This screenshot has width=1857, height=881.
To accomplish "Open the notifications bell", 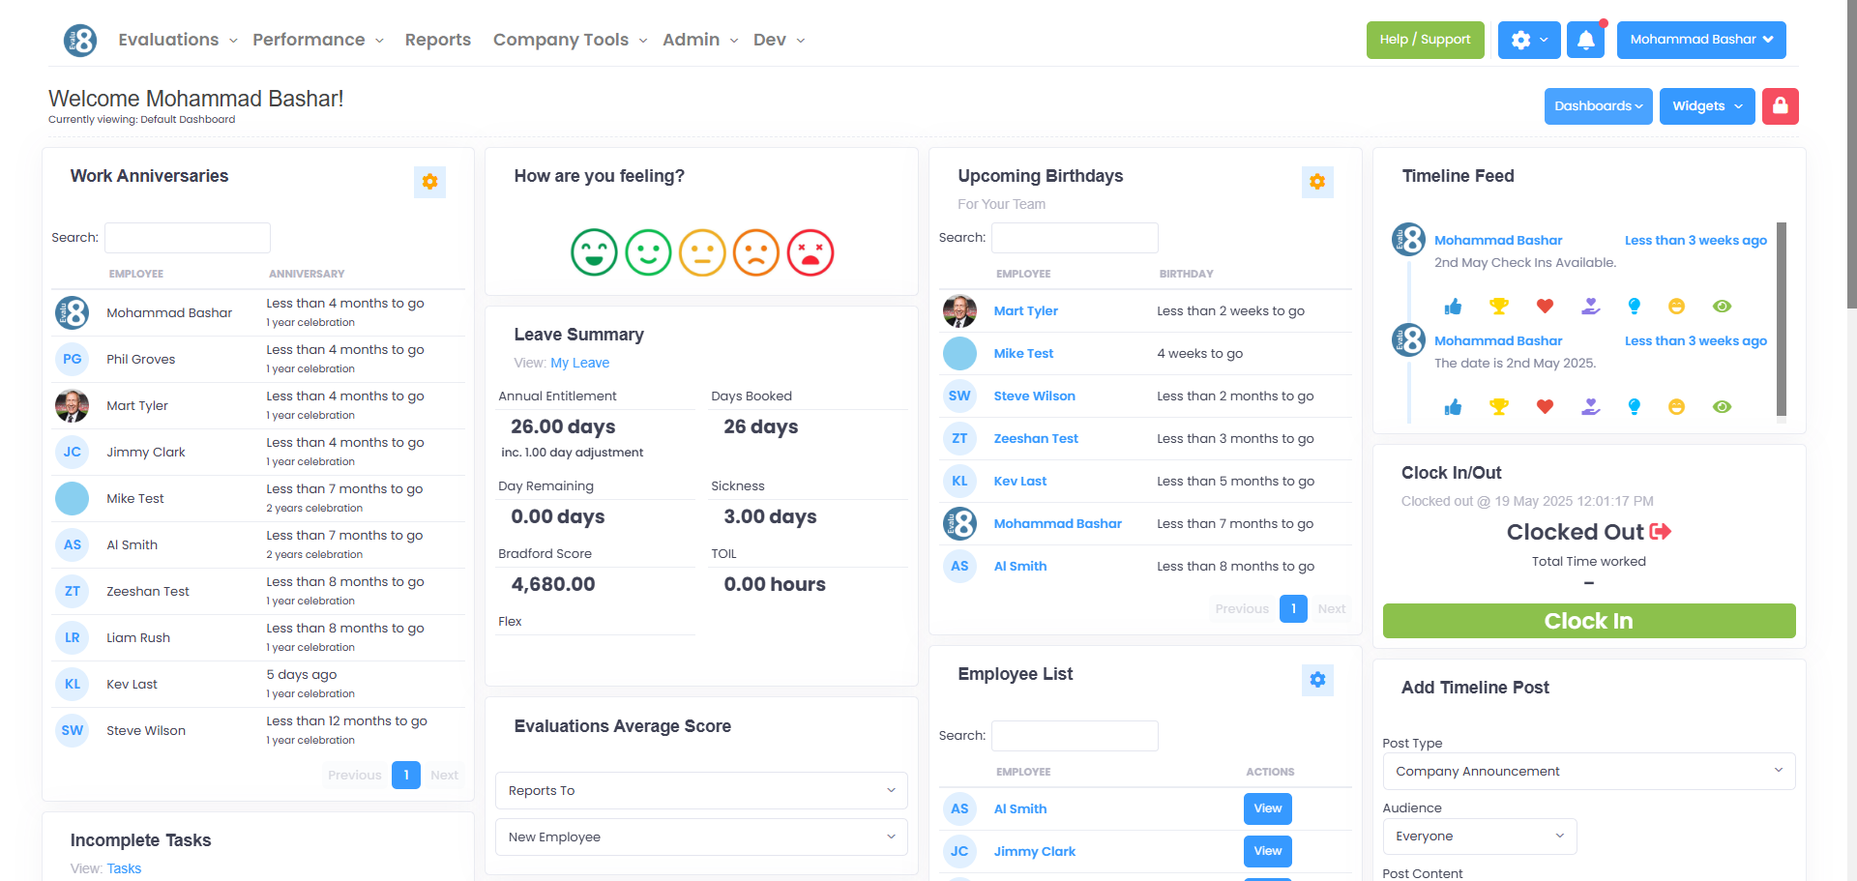I will (x=1586, y=40).
